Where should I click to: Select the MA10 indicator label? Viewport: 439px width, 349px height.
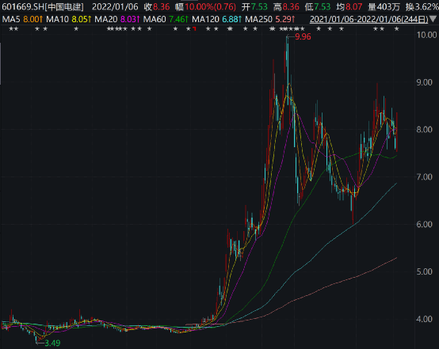pyautogui.click(x=57, y=19)
